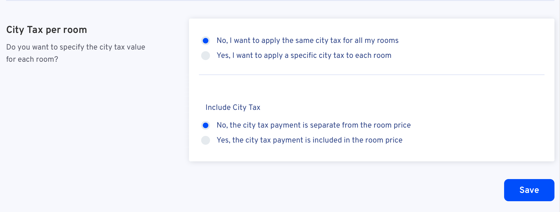Click the label 'No, I want to apply the same city tax'
The image size is (560, 212).
pyautogui.click(x=307, y=41)
